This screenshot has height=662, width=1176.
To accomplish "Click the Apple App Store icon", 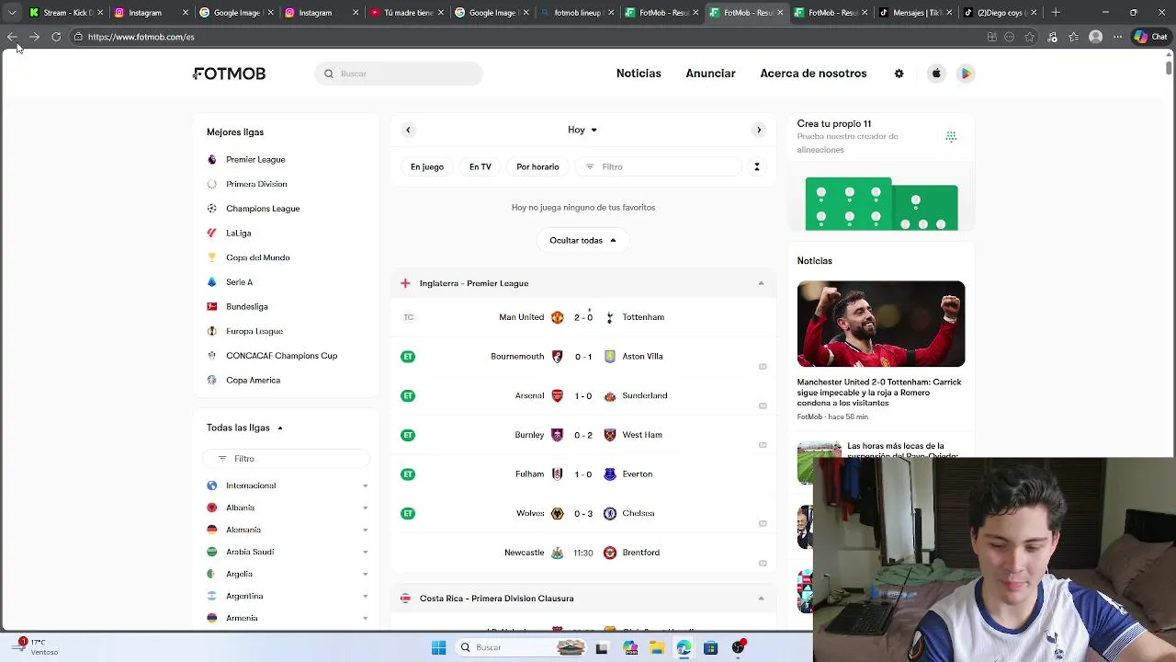I will (x=936, y=74).
